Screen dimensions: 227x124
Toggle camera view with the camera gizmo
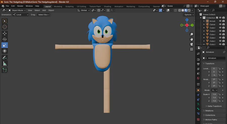[x=191, y=44]
